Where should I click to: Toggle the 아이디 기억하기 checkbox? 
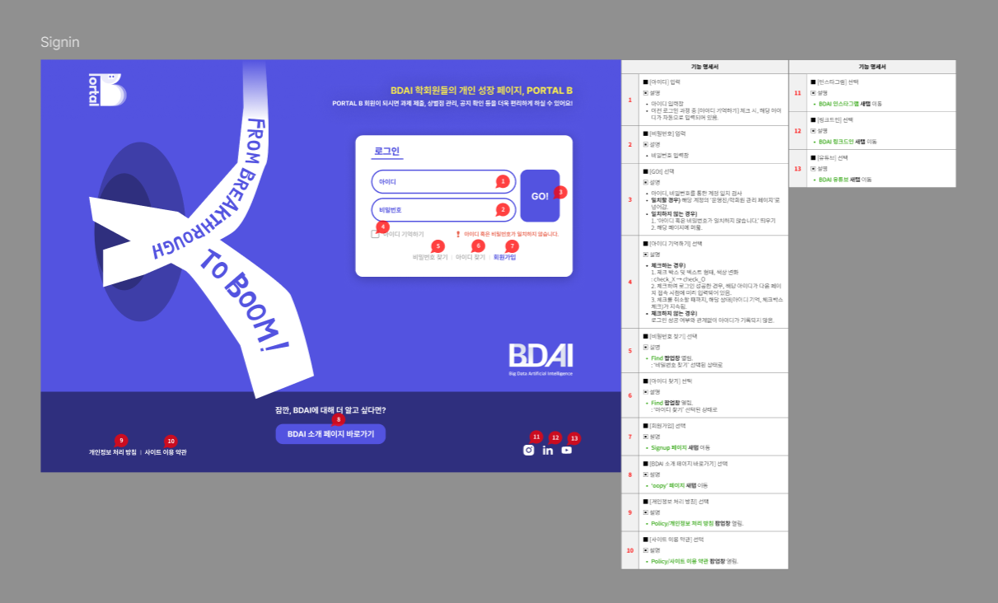[x=375, y=234]
